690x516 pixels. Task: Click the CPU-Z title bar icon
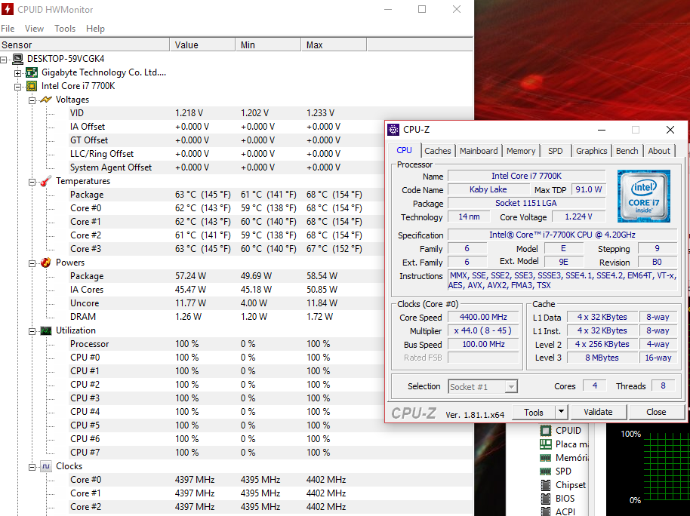click(x=393, y=129)
